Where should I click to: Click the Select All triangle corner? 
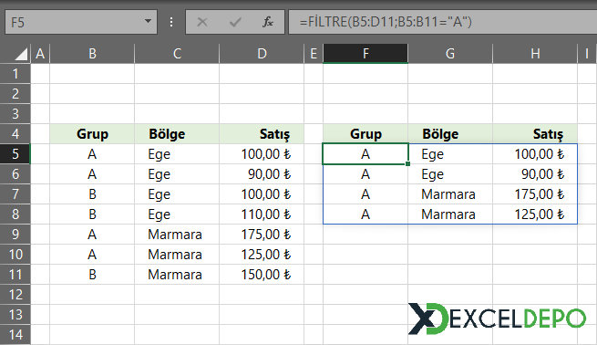[21, 54]
